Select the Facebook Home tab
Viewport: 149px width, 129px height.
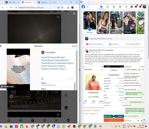[101, 7]
